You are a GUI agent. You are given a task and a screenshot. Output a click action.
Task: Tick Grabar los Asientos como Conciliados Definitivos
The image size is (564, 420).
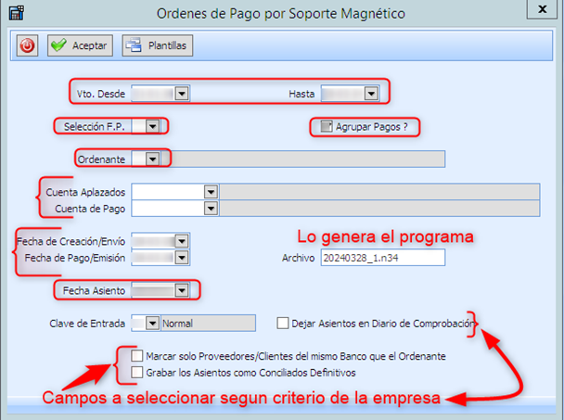(137, 373)
